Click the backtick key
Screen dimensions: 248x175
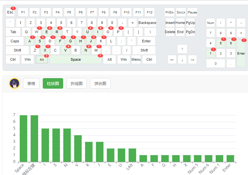coord(10,23)
